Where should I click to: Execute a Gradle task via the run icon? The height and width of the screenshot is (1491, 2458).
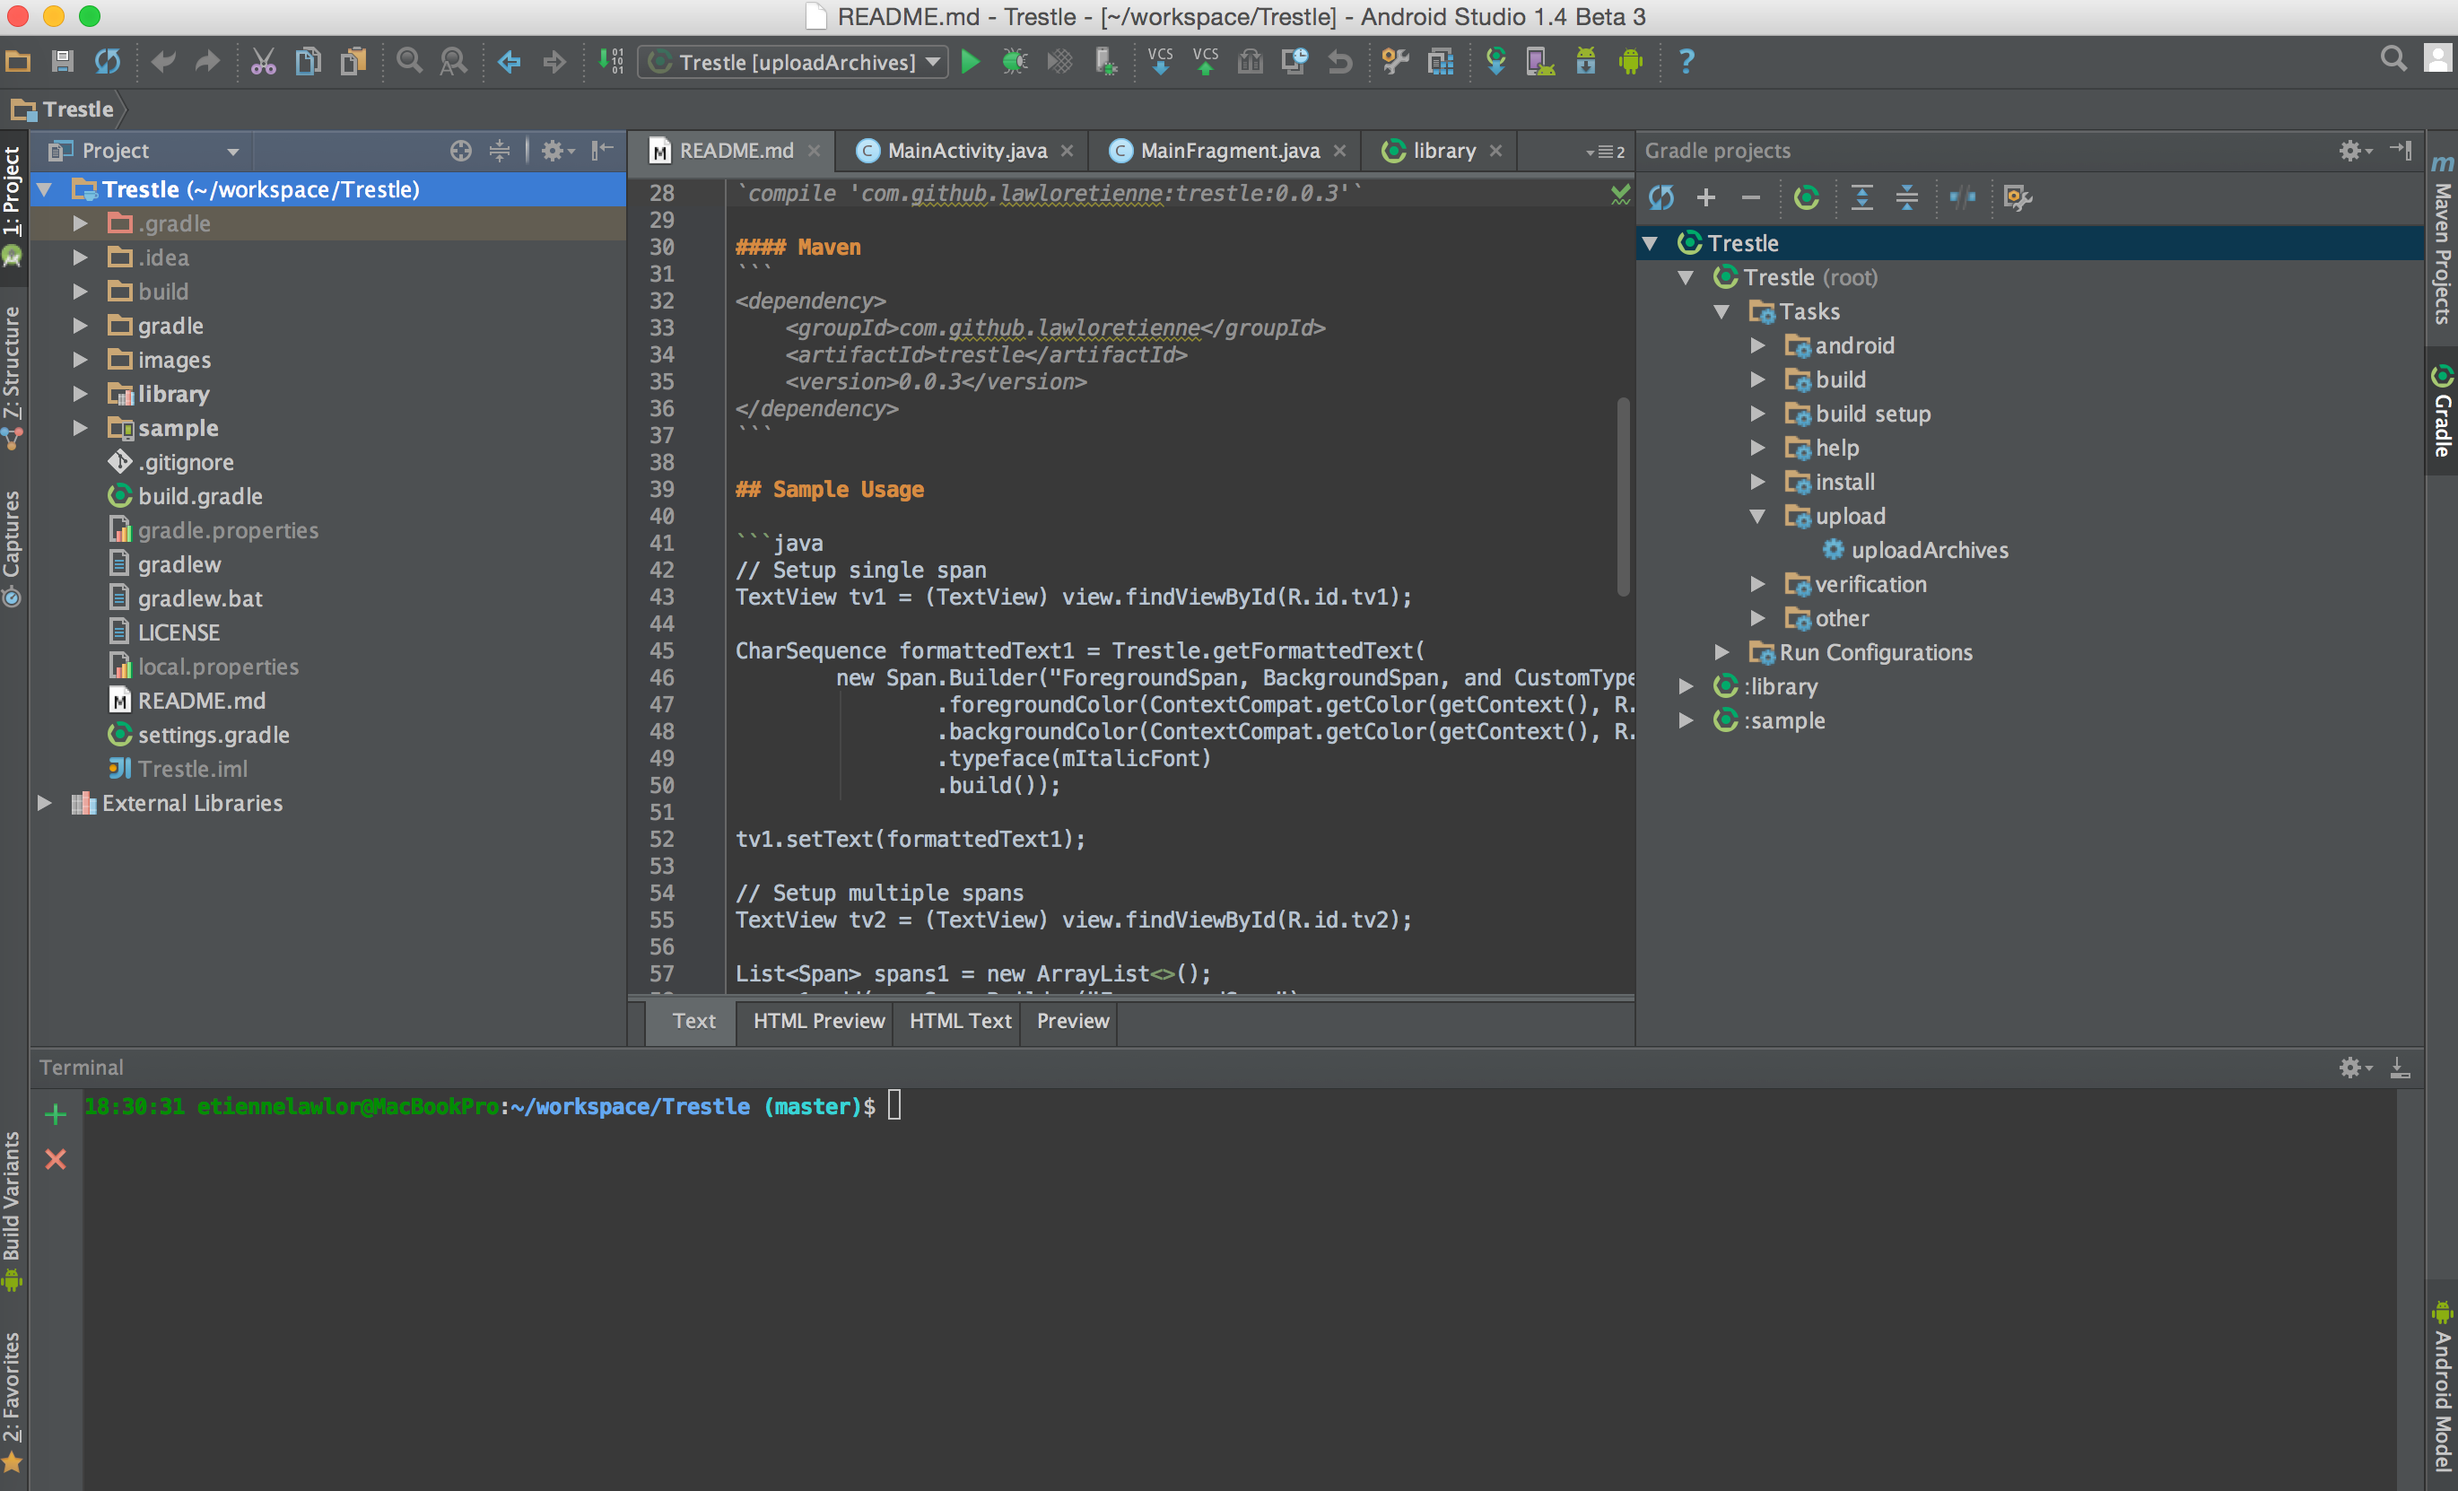coord(1808,197)
